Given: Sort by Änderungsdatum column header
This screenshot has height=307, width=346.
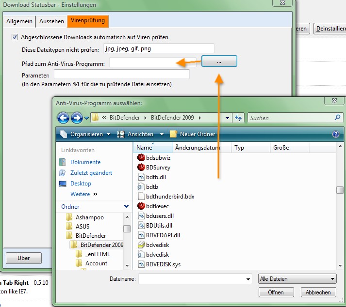Looking at the screenshot, I should click(202, 148).
